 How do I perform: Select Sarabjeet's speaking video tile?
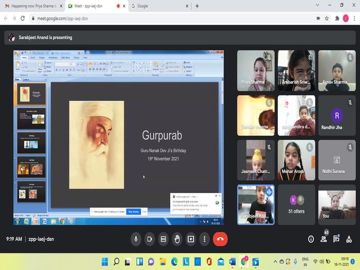256,205
